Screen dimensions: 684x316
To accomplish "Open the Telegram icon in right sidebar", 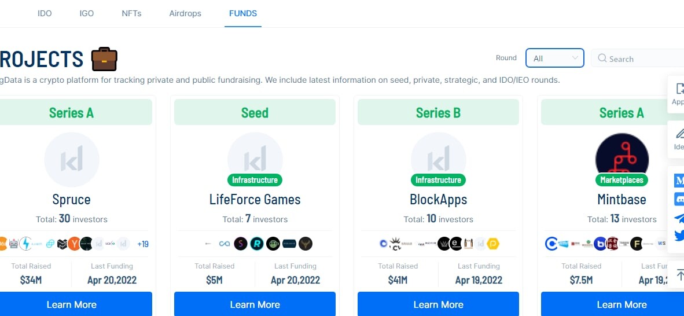I will 679,218.
